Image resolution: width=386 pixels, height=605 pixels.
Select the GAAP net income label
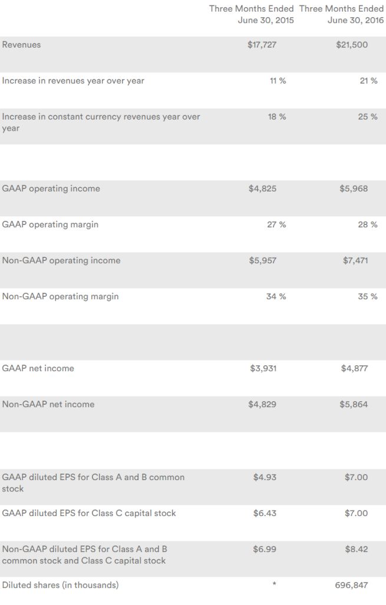point(38,368)
